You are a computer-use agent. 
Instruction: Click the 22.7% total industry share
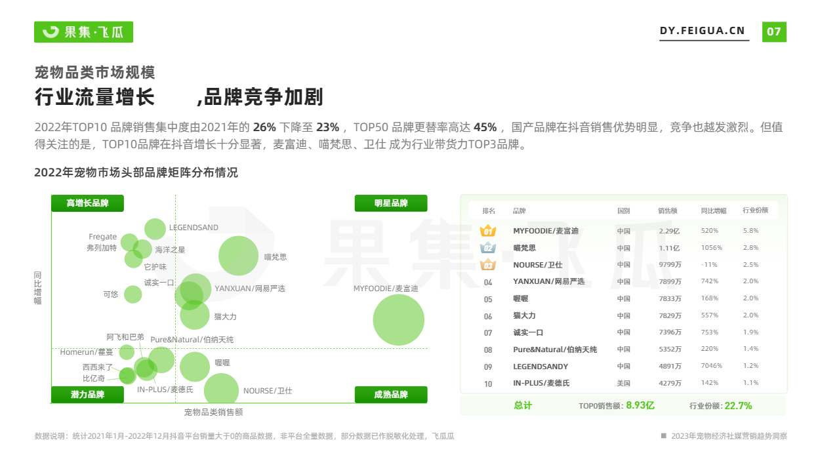pos(738,405)
